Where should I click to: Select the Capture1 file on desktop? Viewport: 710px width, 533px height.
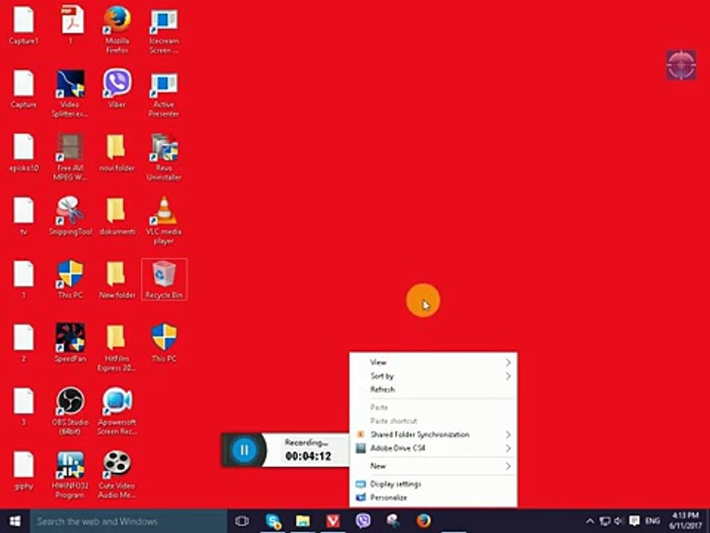[24, 25]
